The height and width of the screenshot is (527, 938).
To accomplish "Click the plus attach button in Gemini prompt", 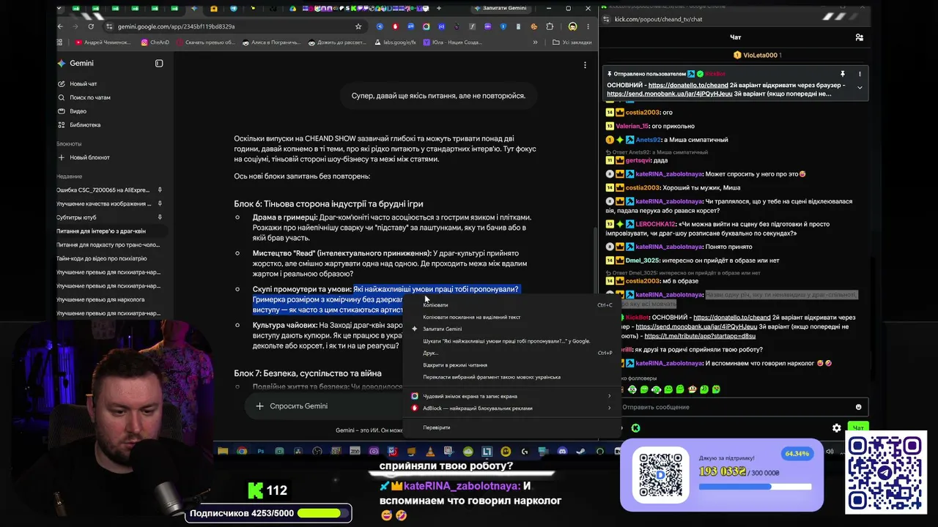I will pos(259,406).
